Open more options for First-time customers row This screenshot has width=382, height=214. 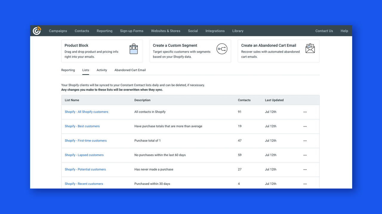click(x=305, y=141)
